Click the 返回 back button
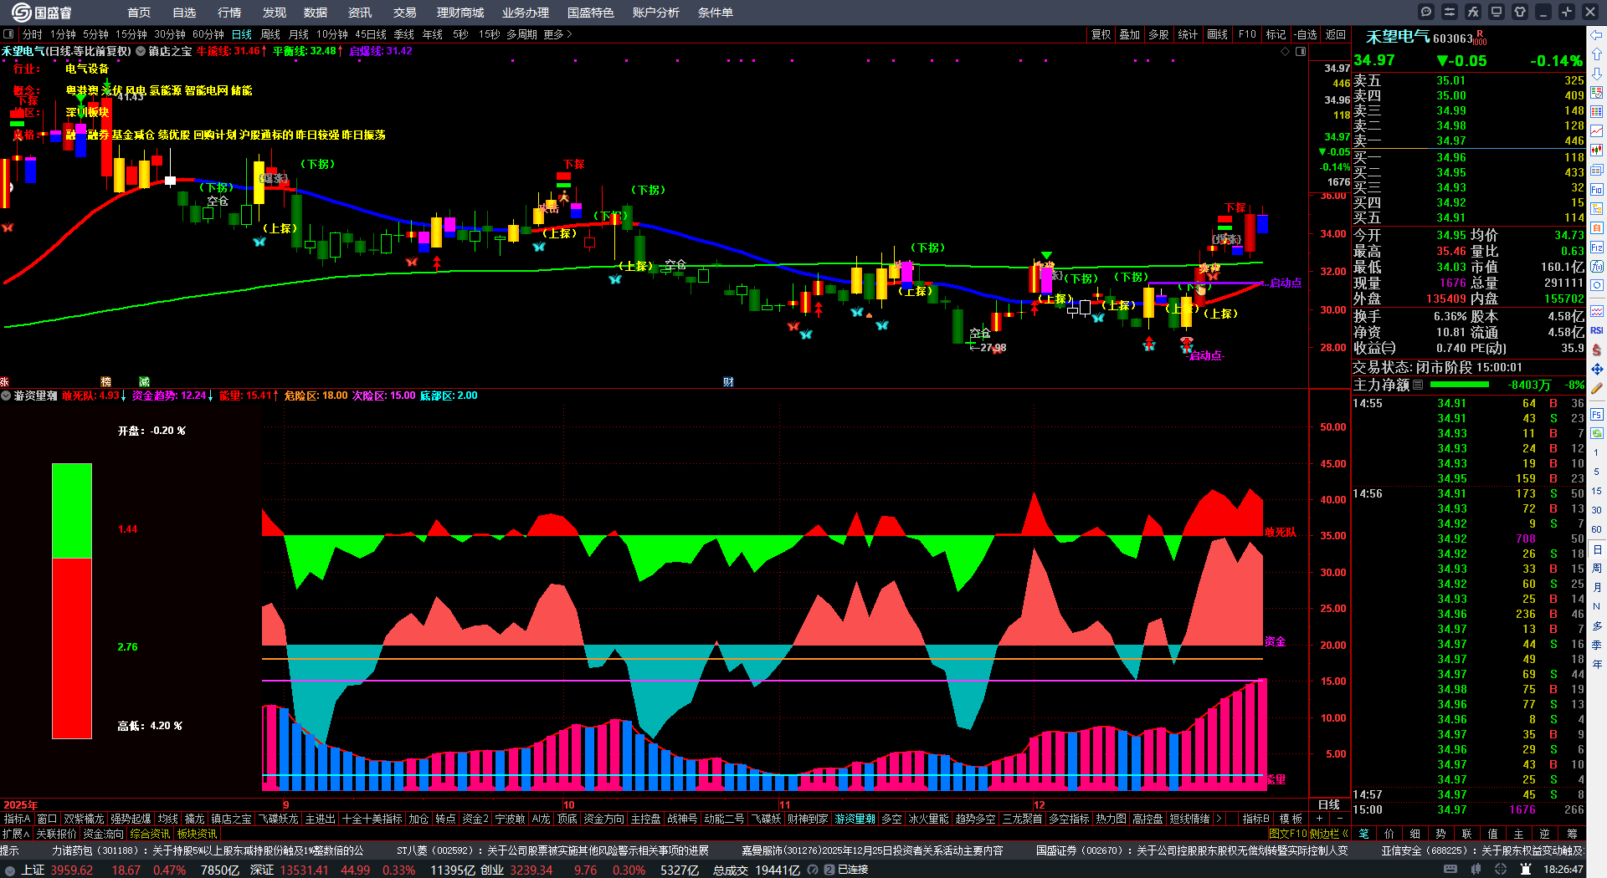 1336,34
